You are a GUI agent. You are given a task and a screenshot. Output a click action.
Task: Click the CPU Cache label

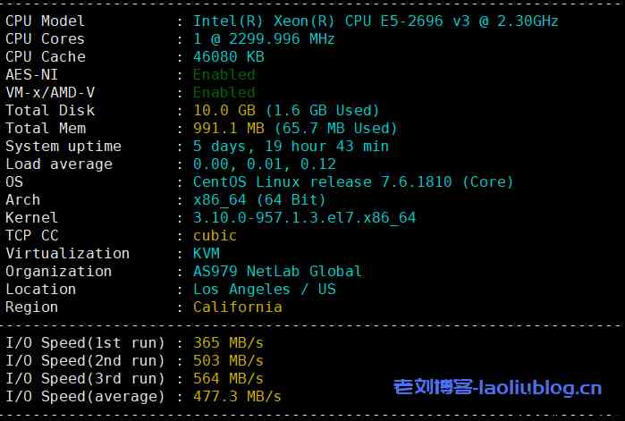pos(46,56)
